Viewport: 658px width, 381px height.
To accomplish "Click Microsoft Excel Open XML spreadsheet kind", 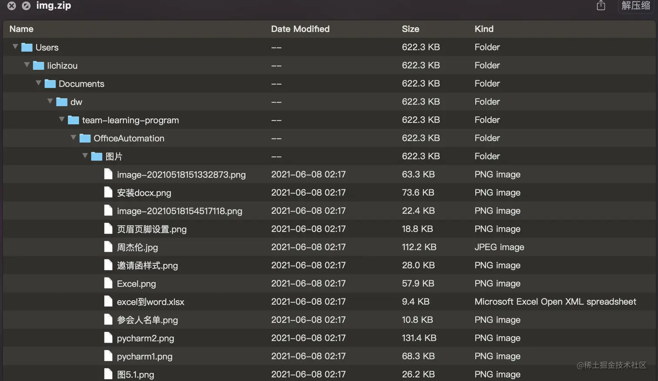I will [555, 302].
